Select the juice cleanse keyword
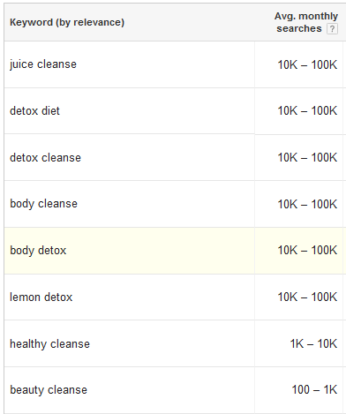Screen dimensions: 346x414 [43, 64]
